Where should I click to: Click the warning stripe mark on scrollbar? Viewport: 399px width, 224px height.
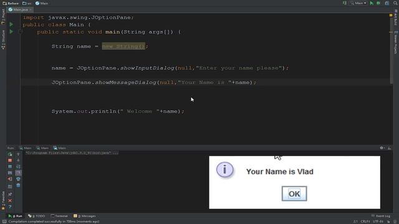(x=391, y=32)
